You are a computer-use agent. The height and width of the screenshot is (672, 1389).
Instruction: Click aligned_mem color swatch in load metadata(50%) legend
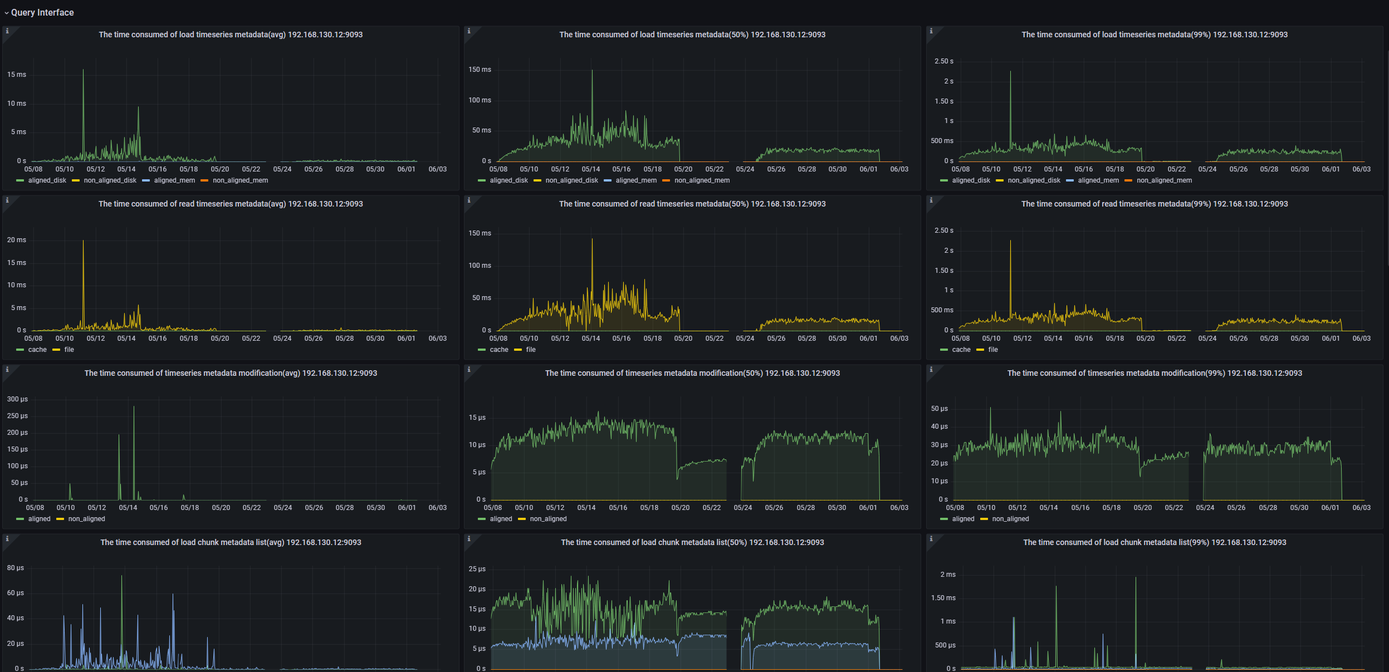coord(608,180)
